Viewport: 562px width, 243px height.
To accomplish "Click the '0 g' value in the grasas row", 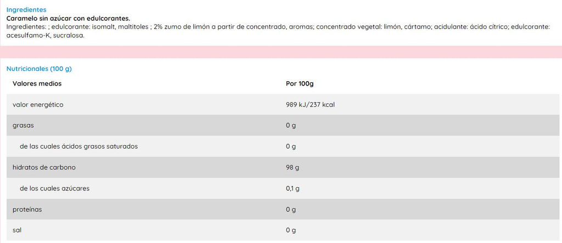I will (291, 126).
